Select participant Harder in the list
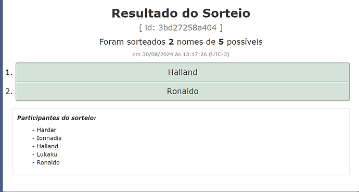This screenshot has height=192, width=359. tap(46, 130)
